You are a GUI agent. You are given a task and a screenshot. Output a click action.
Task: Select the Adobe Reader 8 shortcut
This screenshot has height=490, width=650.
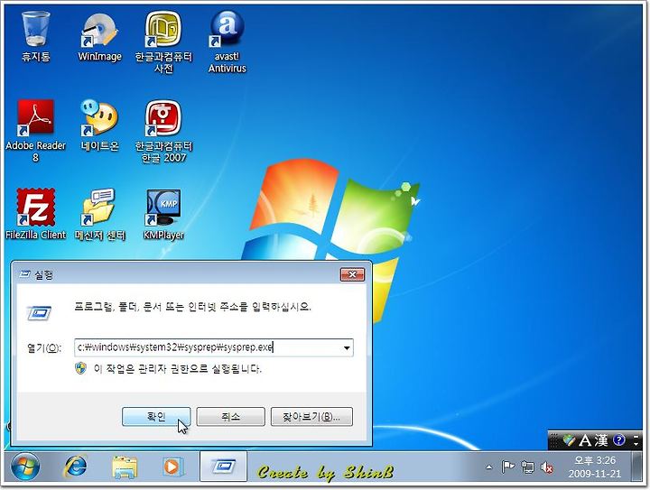click(35, 131)
